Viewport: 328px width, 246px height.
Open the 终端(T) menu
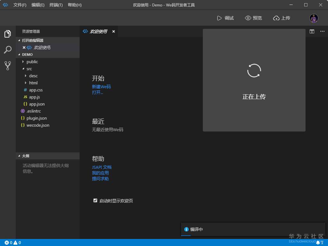coord(56,5)
